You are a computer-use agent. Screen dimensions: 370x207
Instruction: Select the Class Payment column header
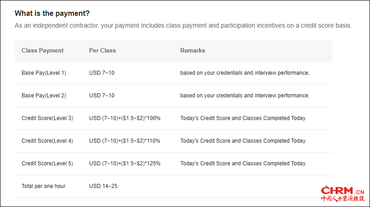pyautogui.click(x=43, y=50)
